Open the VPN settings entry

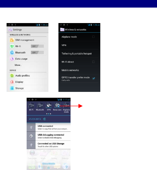coord(80,45)
